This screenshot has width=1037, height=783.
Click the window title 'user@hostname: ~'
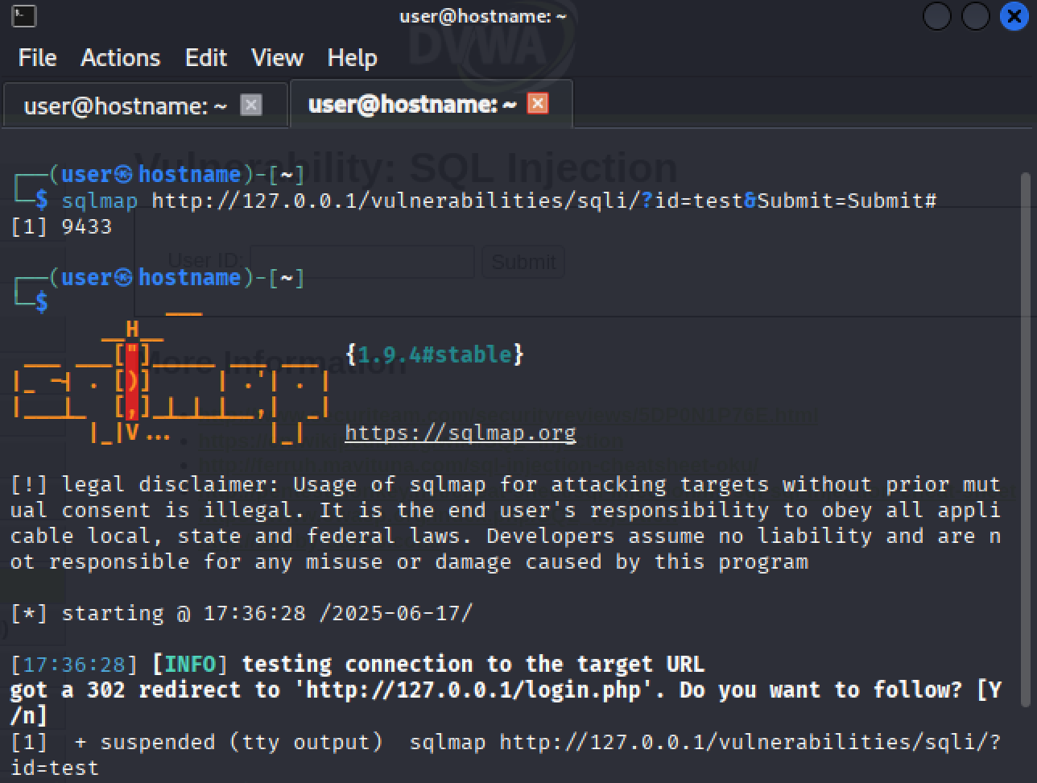tap(483, 15)
